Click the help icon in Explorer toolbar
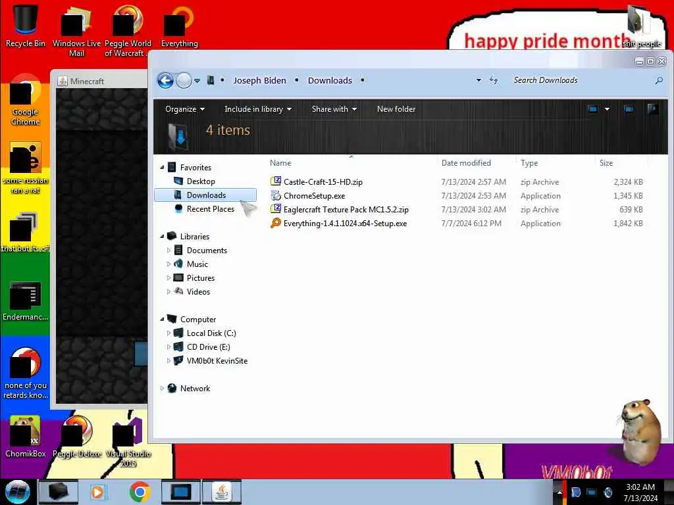Image resolution: width=674 pixels, height=505 pixels. [652, 109]
